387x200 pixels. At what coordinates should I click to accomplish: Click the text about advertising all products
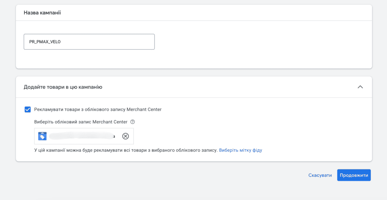point(125,150)
